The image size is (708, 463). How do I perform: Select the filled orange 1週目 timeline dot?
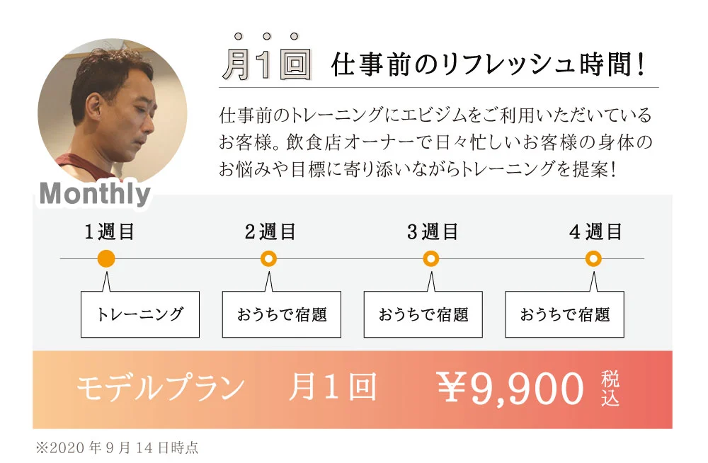coord(106,258)
